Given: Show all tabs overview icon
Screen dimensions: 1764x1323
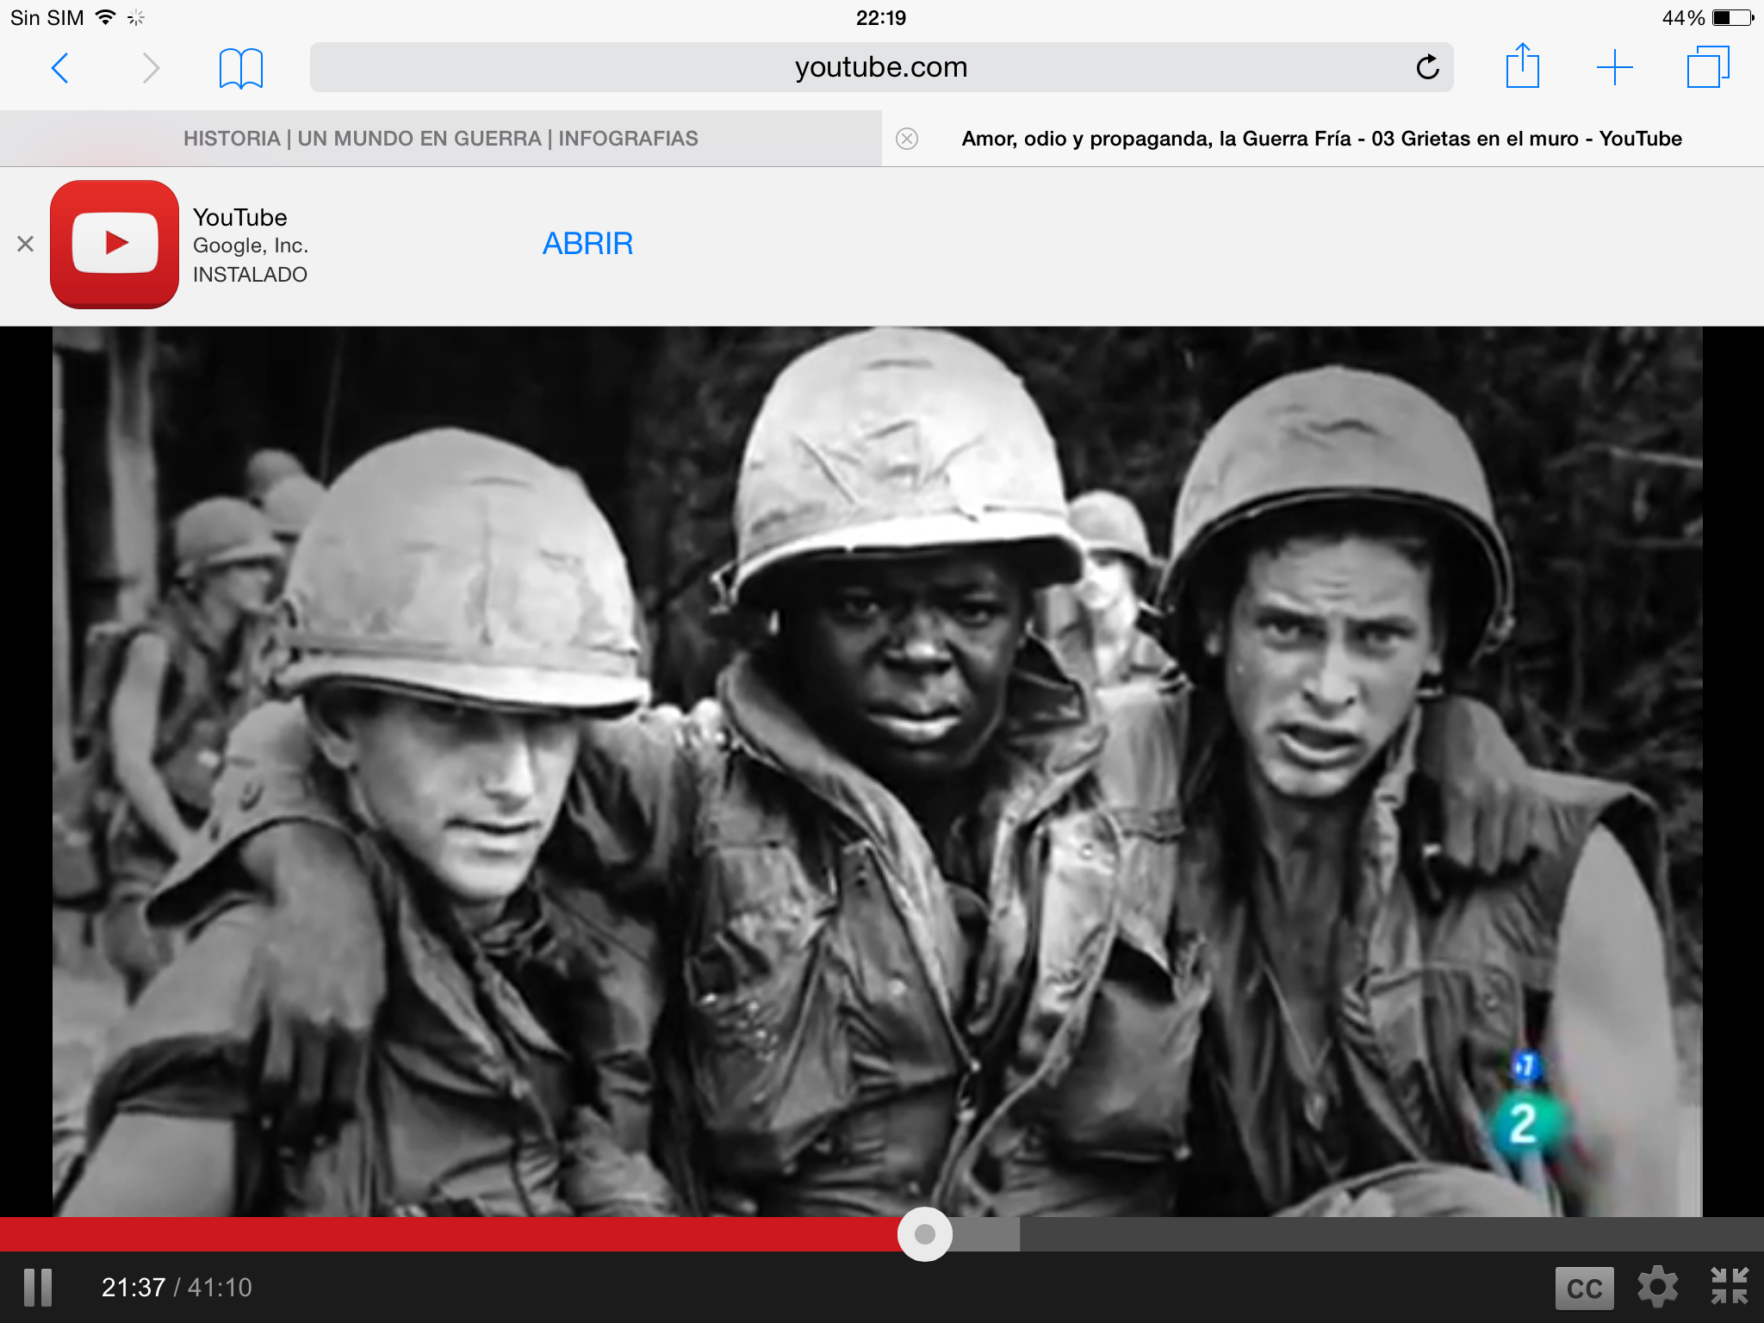Looking at the screenshot, I should click(1708, 67).
